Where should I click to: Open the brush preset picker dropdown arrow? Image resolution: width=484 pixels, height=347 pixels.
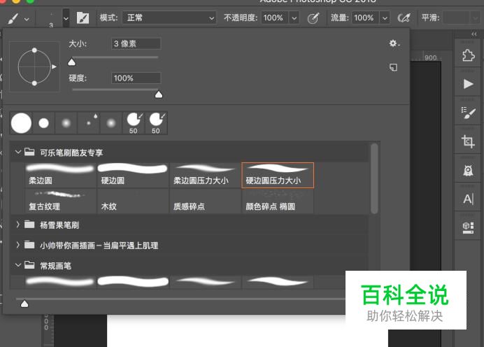pyautogui.click(x=66, y=18)
